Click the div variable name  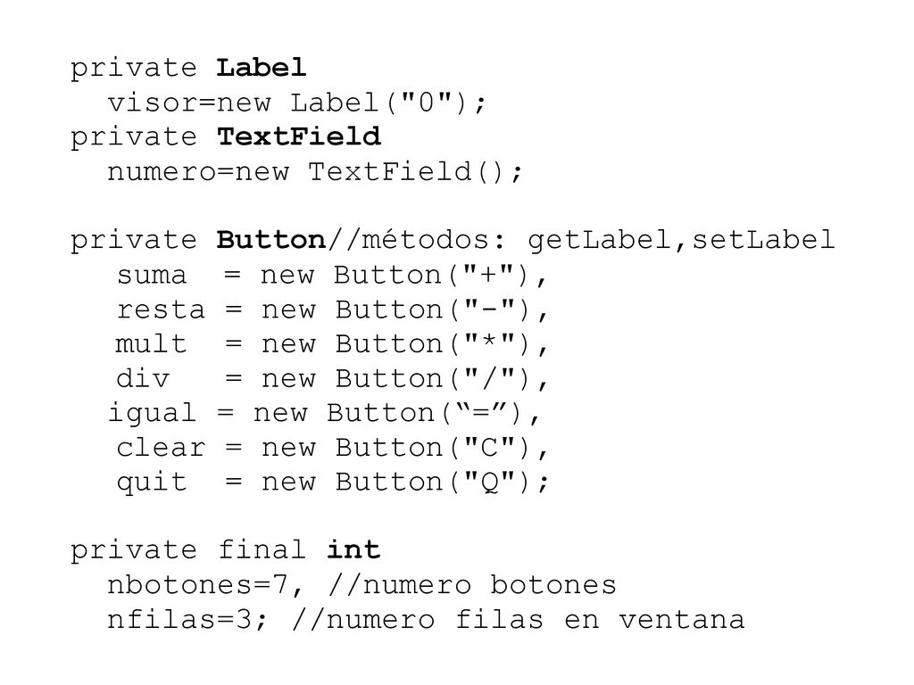click(x=143, y=378)
